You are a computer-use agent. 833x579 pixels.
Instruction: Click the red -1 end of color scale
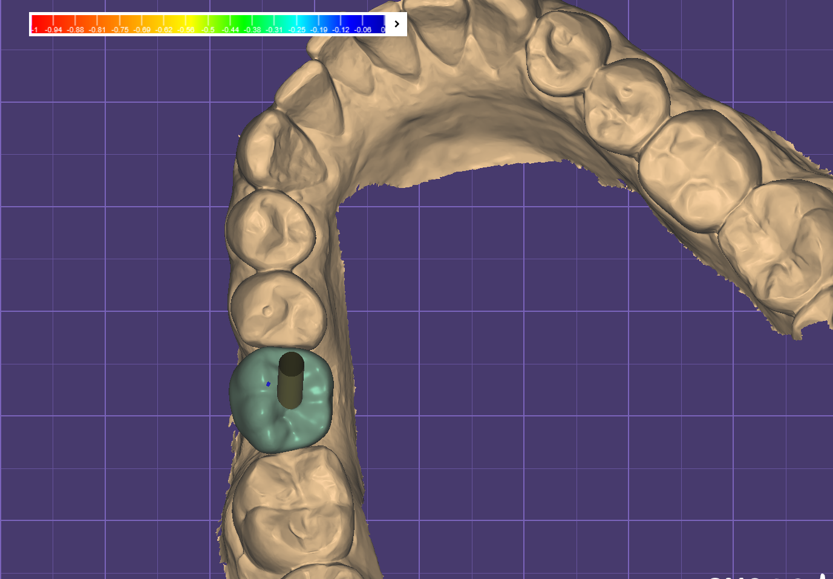click(x=36, y=24)
